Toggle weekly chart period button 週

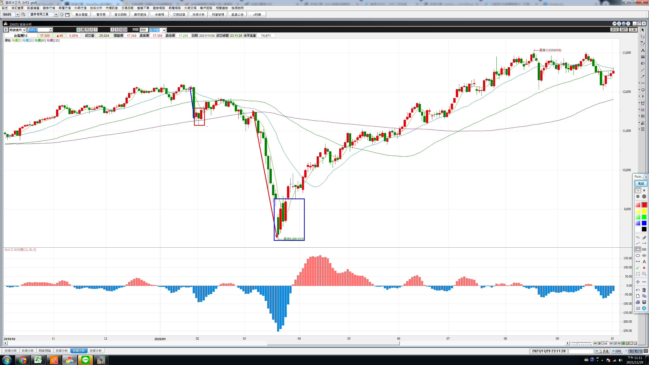pos(83,30)
